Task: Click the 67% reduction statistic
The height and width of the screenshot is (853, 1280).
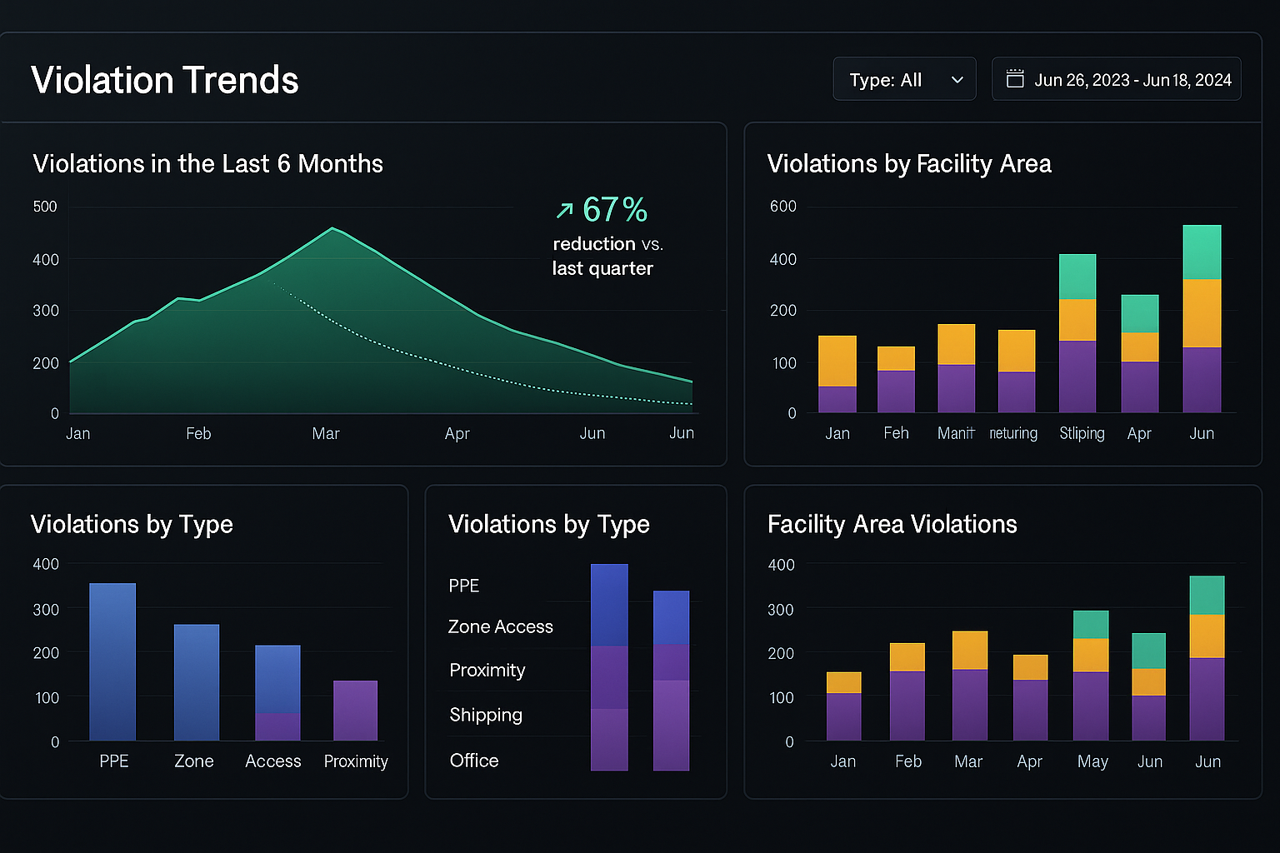Action: 614,209
